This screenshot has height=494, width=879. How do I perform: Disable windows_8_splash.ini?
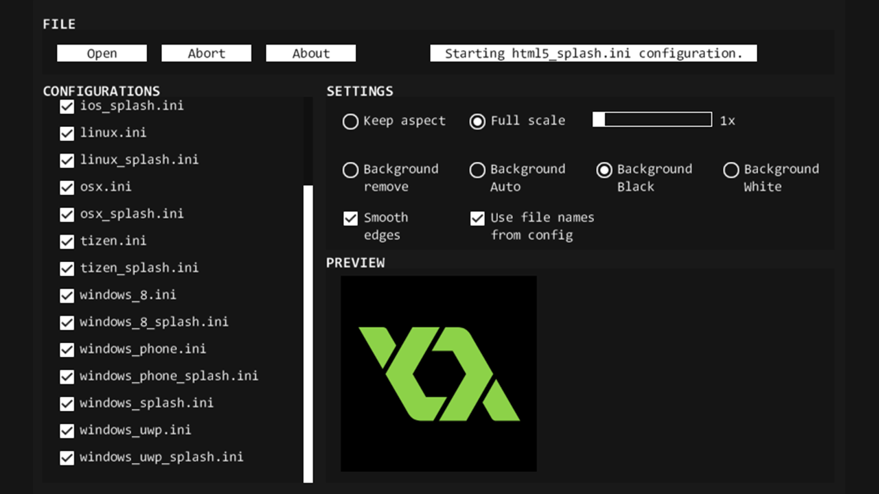(67, 322)
